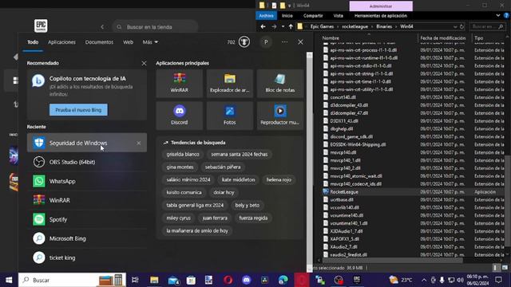Image resolution: width=511 pixels, height=287 pixels.
Task: Expand the Explorer ribbon chevron
Action: click(x=498, y=15)
